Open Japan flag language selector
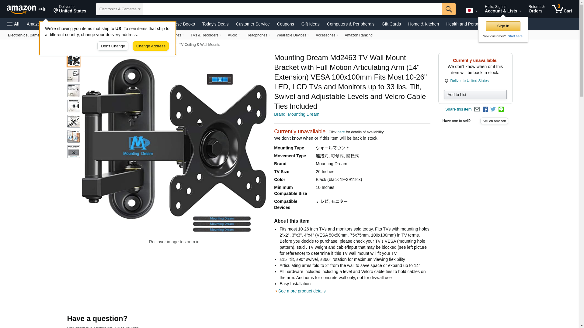The width and height of the screenshot is (584, 328). [471, 10]
